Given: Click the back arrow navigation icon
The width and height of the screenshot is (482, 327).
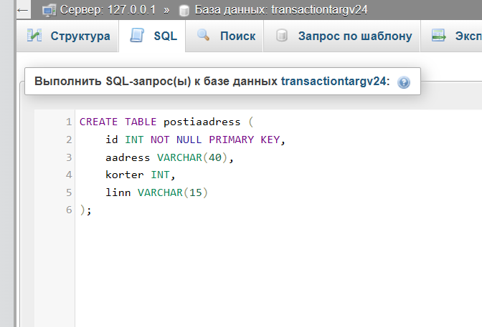Looking at the screenshot, I should (x=23, y=10).
